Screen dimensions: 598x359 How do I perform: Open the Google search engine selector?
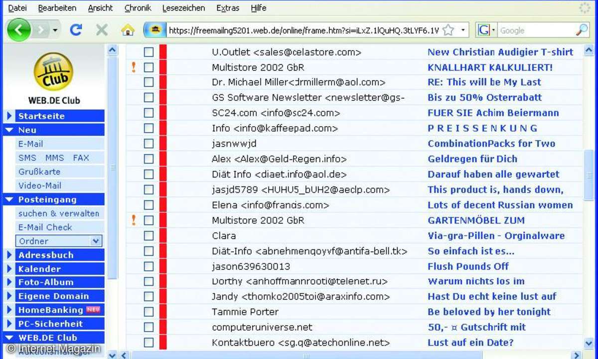(x=486, y=30)
